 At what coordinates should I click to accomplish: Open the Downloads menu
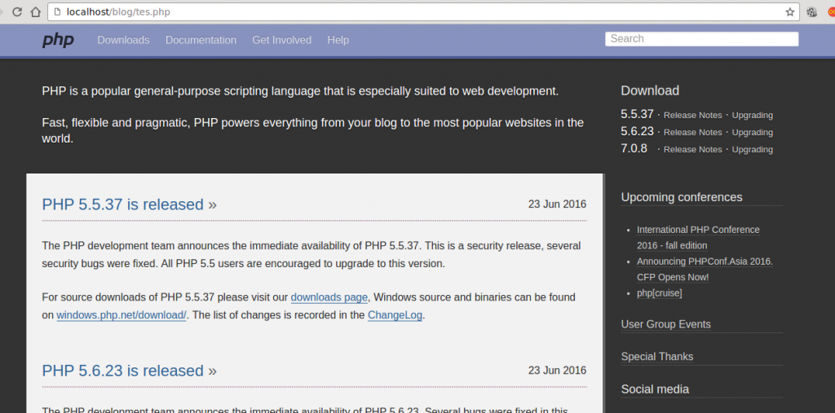click(123, 40)
